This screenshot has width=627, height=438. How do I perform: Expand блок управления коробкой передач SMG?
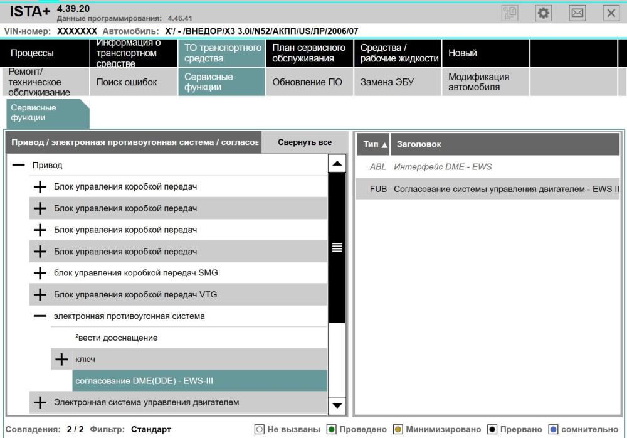click(40, 273)
